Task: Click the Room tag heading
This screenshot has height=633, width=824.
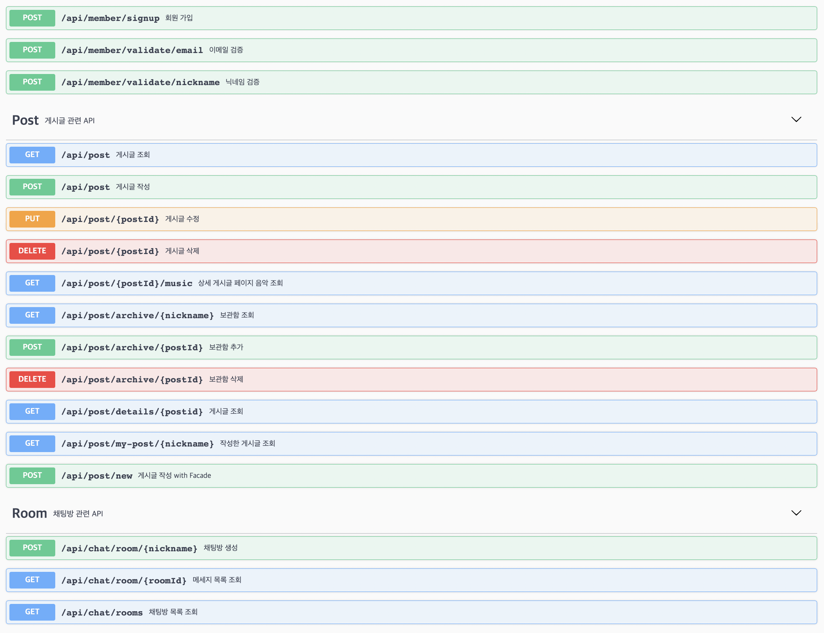Action: (29, 513)
